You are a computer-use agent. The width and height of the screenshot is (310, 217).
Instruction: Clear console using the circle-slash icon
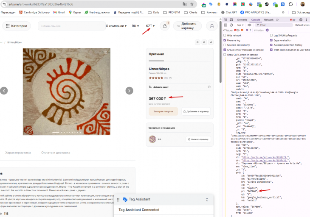(231, 25)
